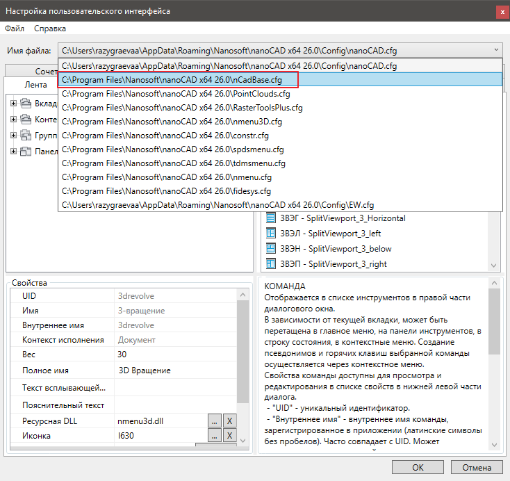Image resolution: width=510 pixels, height=481 pixels.
Task: Click the folder icon of the first ribbon tree node
Action: point(26,104)
